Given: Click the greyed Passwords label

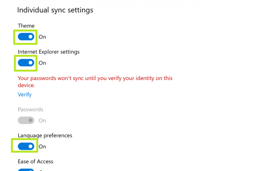Looking at the screenshot, I should click(30, 109).
